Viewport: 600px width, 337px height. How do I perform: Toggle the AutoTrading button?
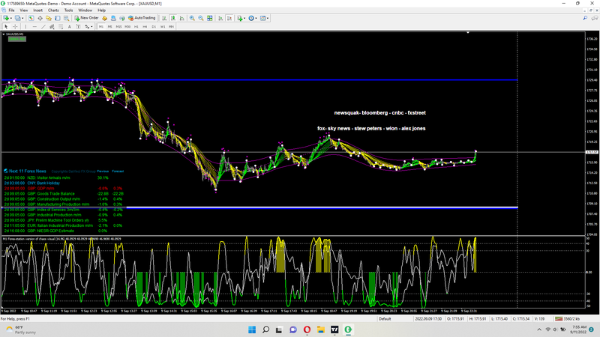[x=140, y=17]
